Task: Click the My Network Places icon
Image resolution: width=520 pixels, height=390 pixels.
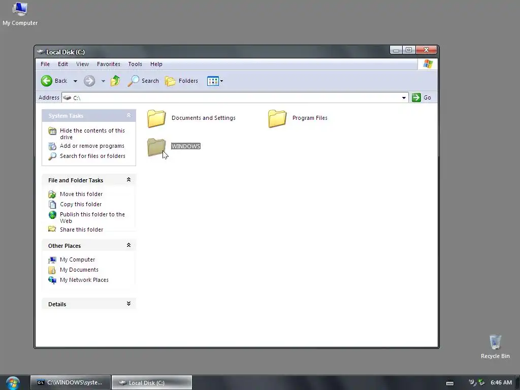Action: click(x=52, y=280)
